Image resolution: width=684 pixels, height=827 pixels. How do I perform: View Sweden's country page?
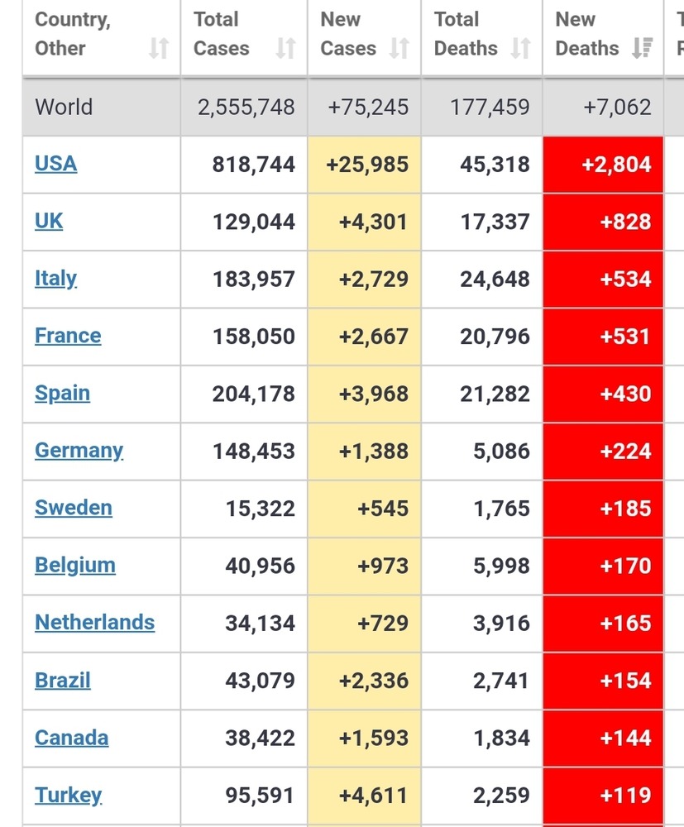pos(73,508)
